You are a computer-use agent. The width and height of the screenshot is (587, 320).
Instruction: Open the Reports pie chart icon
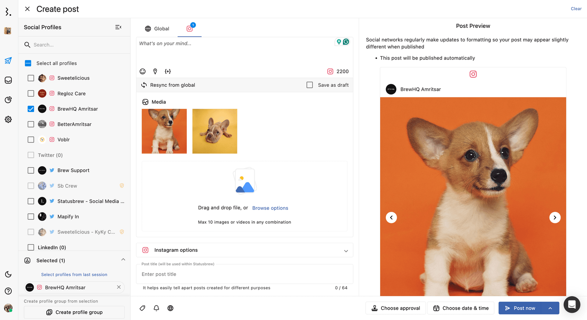click(8, 100)
